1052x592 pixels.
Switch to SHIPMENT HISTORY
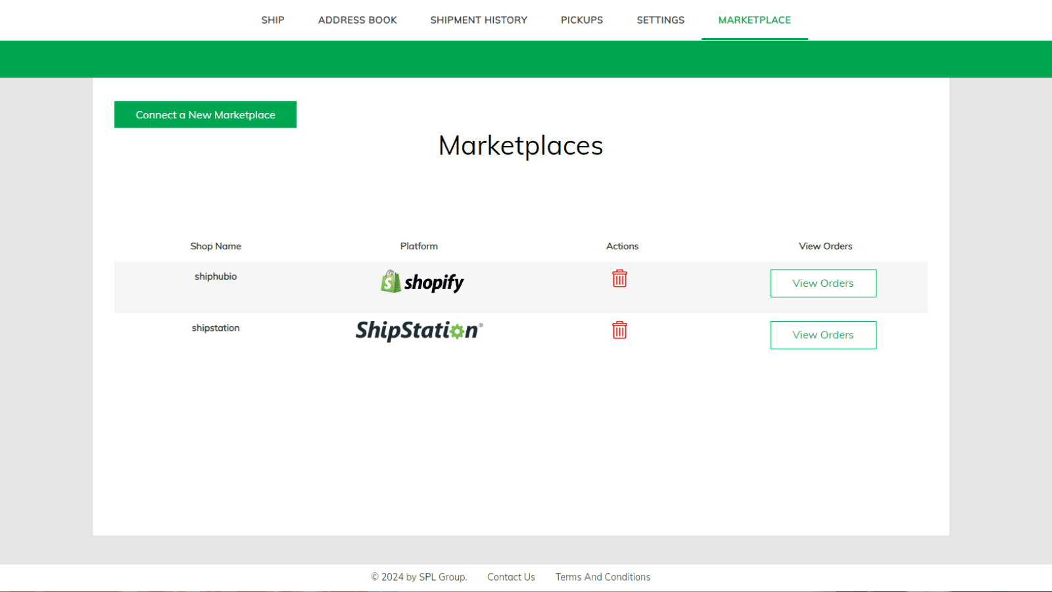click(479, 20)
